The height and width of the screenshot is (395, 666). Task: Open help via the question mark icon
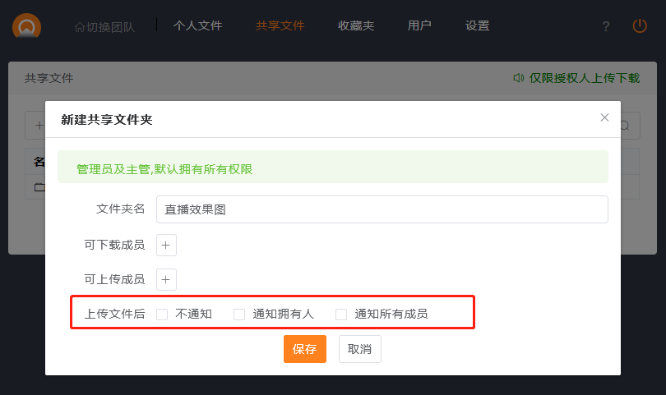(x=606, y=26)
